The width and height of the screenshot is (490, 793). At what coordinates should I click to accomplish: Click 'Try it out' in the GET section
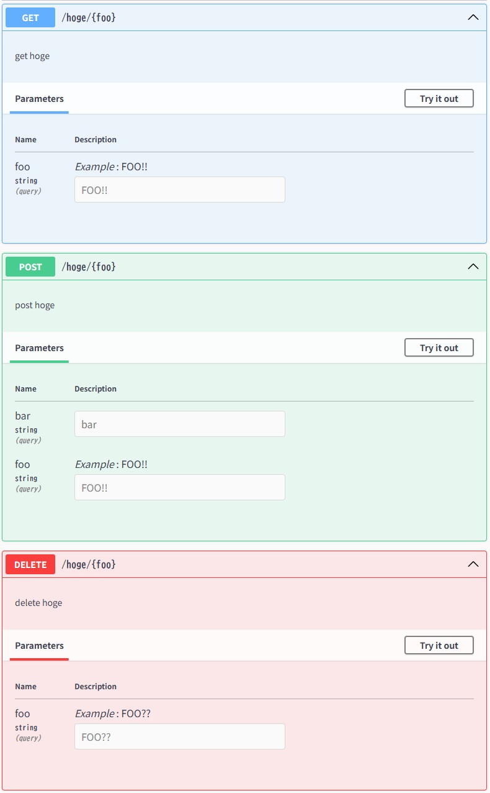tap(439, 98)
